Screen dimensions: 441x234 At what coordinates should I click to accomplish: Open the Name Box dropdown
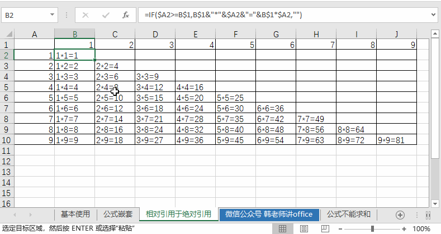coord(52,15)
